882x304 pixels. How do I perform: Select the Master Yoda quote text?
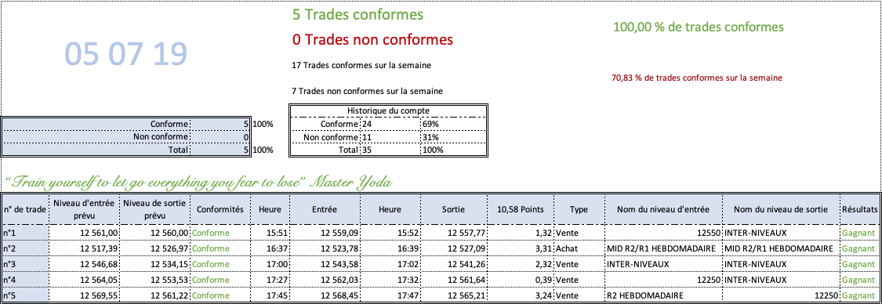198,182
